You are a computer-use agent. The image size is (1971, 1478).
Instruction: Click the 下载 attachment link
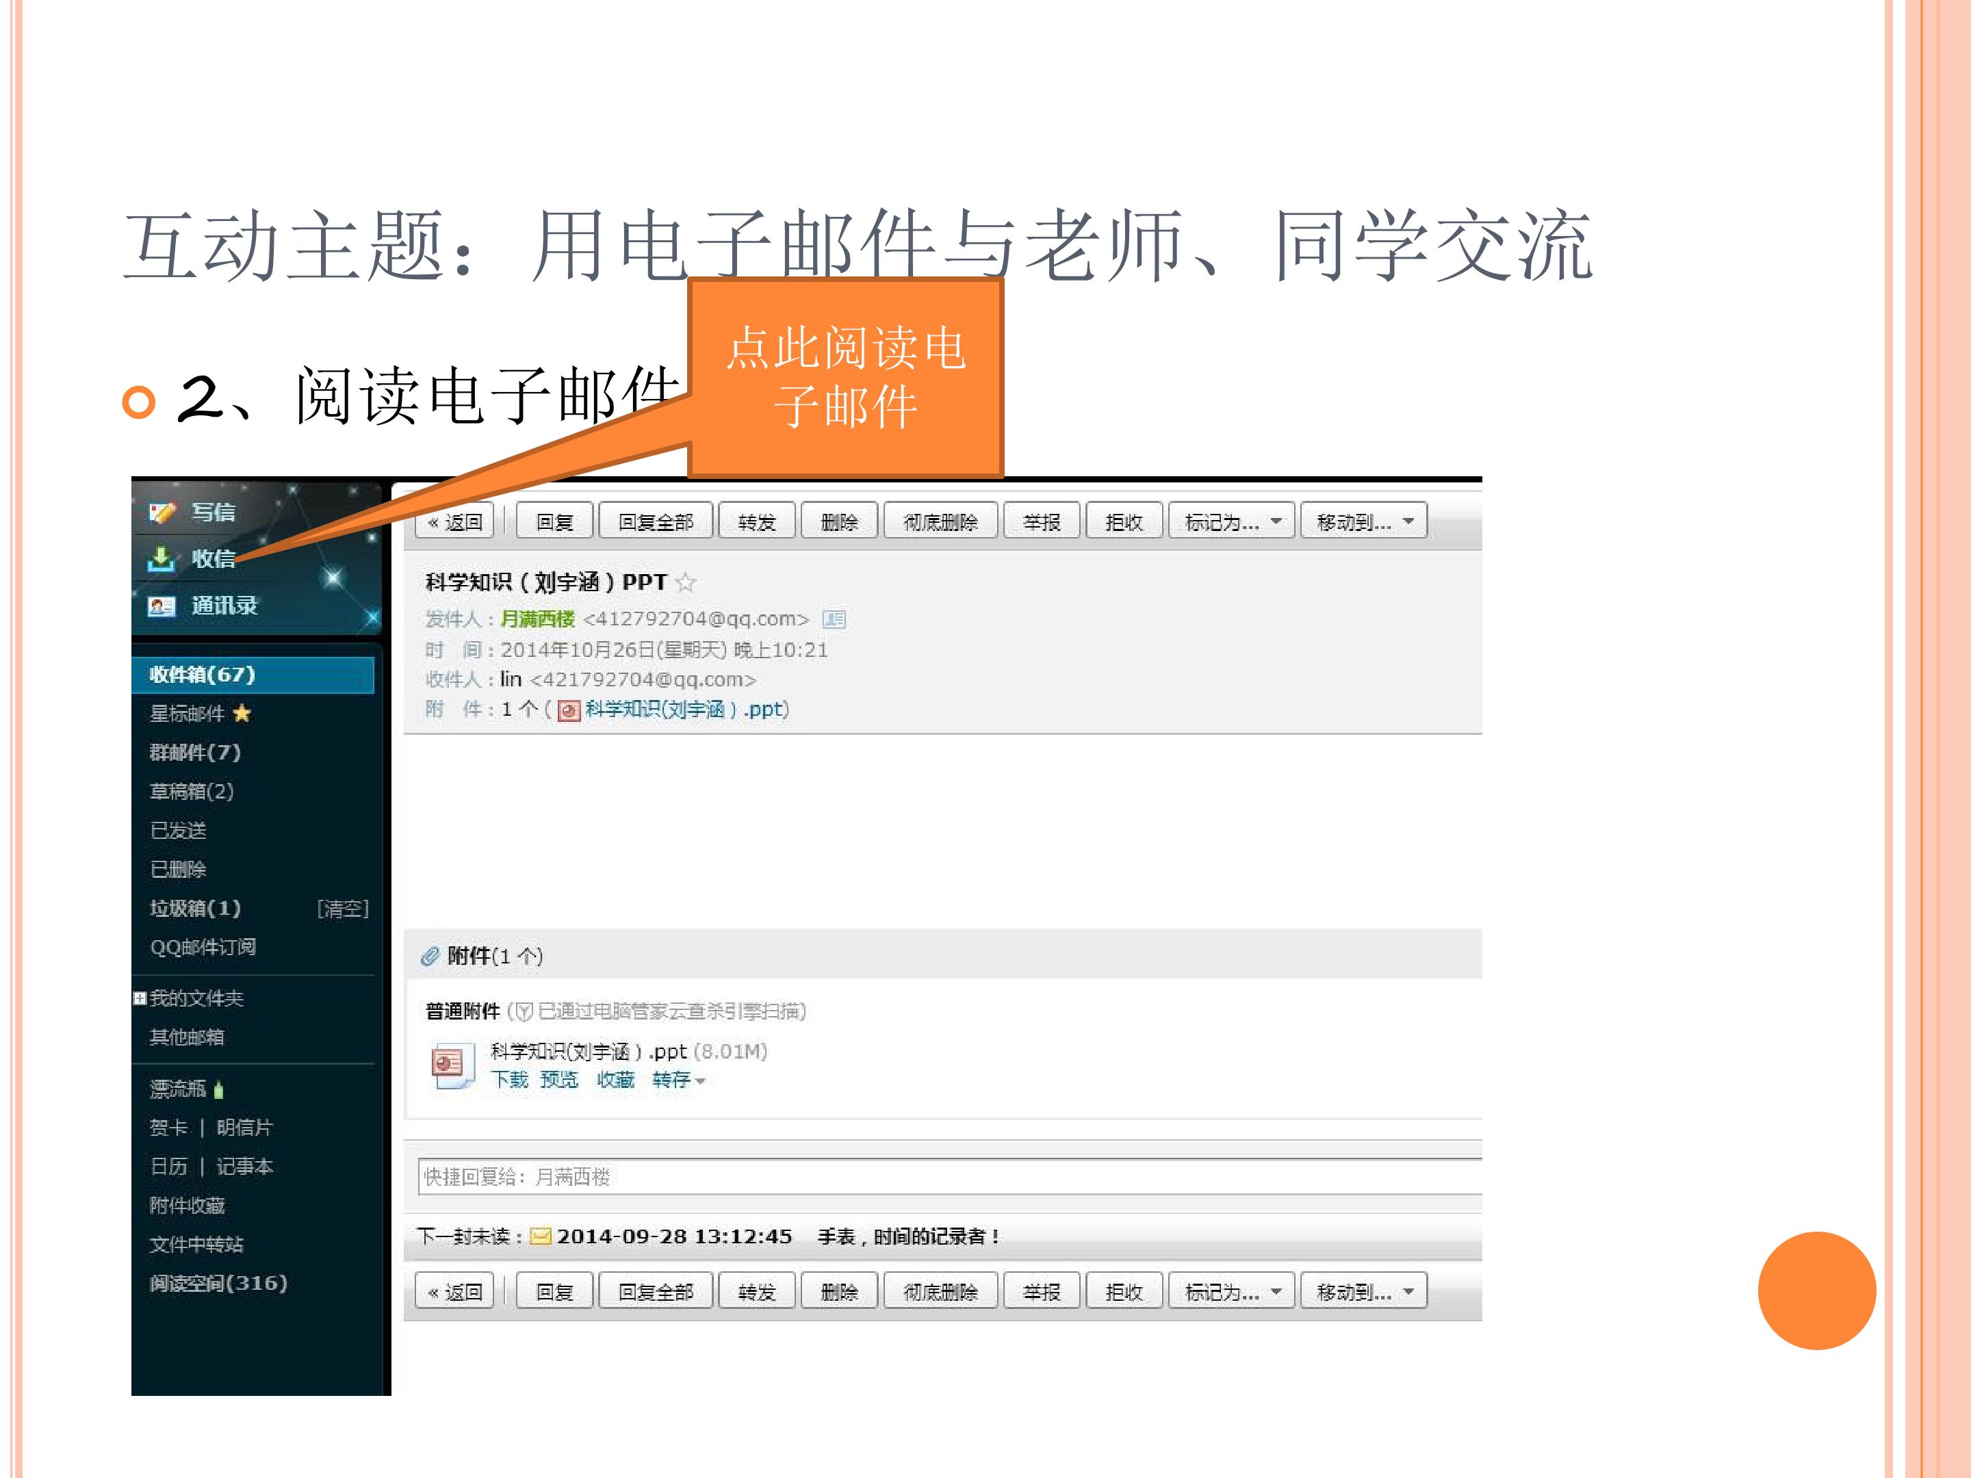[510, 1080]
